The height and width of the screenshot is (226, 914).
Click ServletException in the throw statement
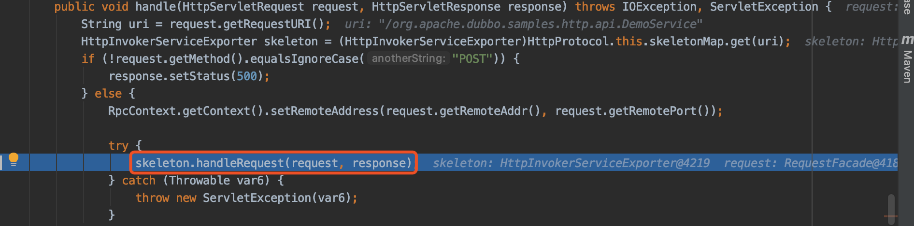(257, 198)
